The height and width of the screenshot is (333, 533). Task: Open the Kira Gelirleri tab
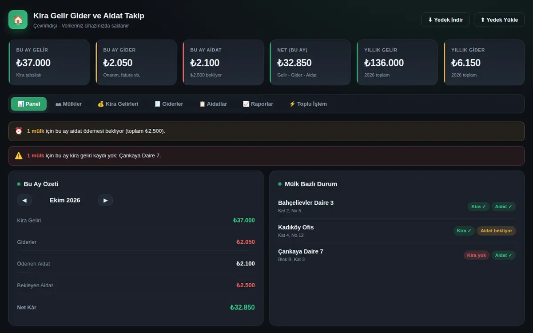tap(118, 104)
